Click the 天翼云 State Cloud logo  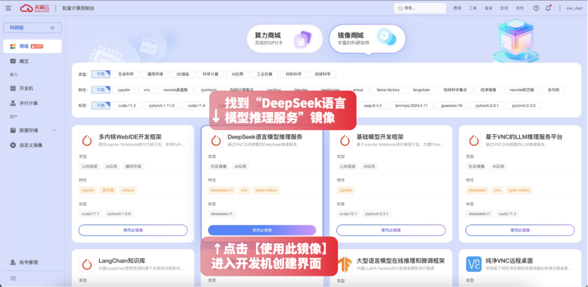(x=35, y=8)
